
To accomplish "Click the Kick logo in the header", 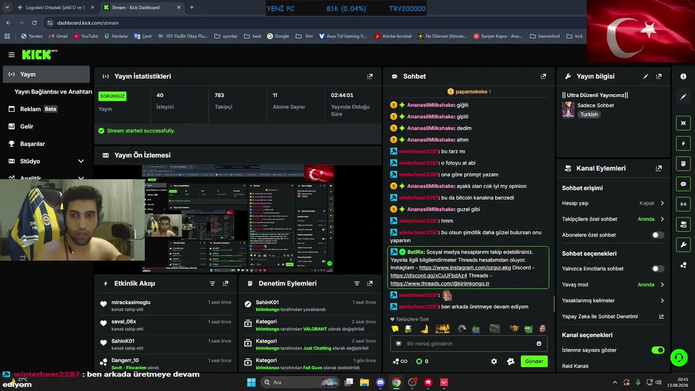I will pos(39,54).
